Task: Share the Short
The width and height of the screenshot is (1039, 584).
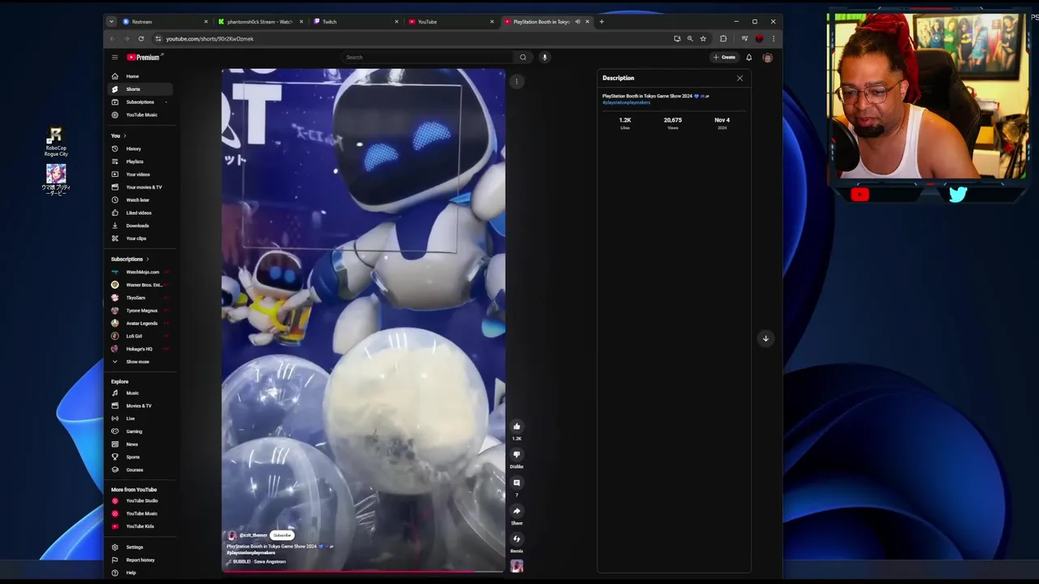Action: [516, 511]
